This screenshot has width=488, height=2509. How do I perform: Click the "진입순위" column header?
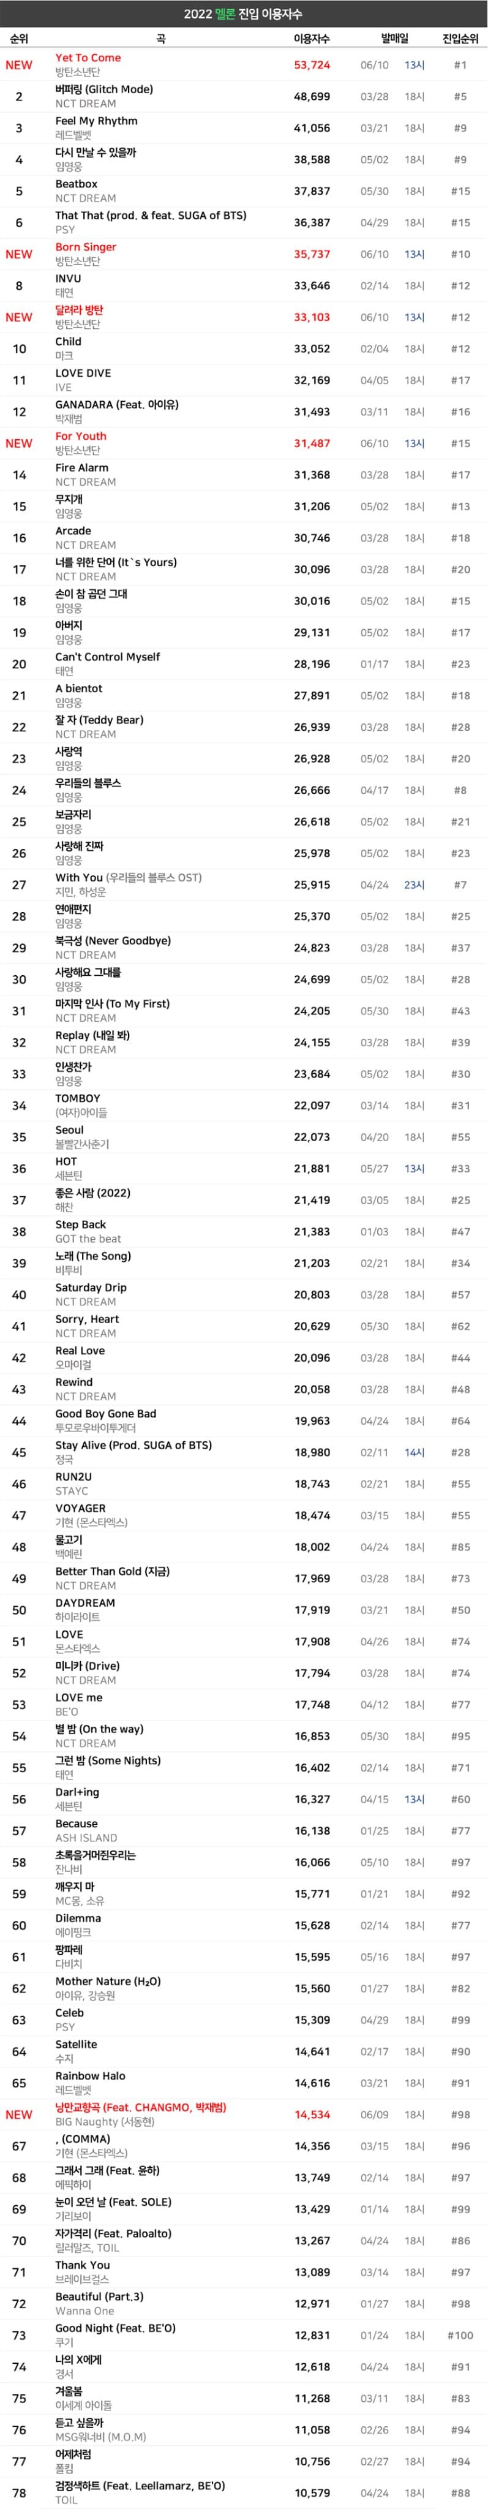[x=460, y=38]
